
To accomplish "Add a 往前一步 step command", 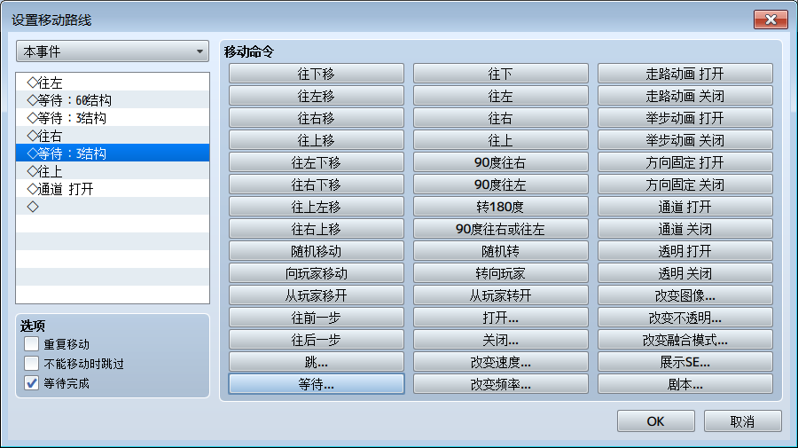I will 316,318.
